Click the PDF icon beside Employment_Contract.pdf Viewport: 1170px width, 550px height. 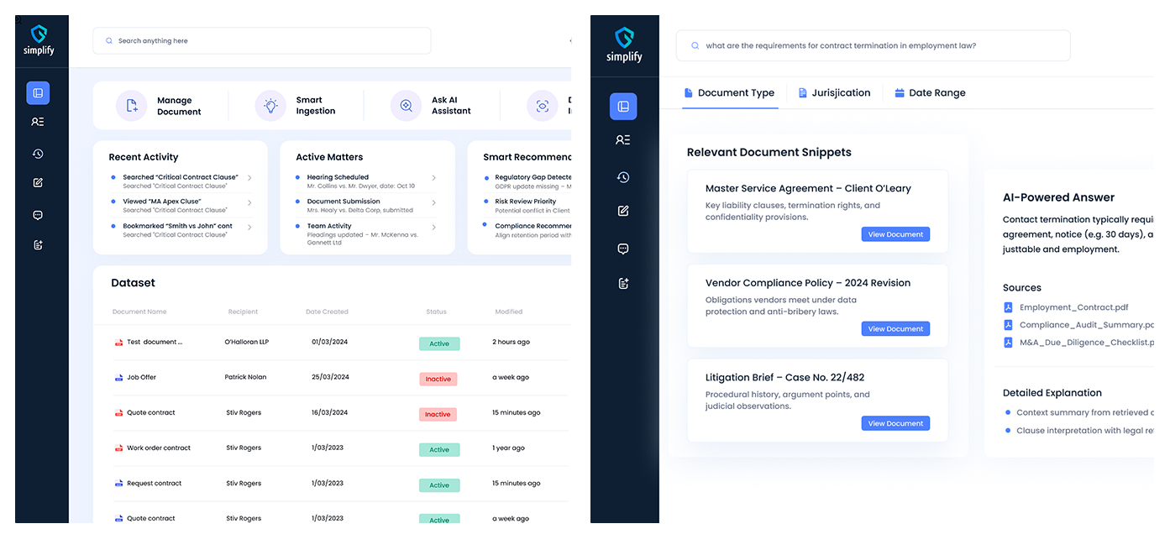pyautogui.click(x=1009, y=308)
